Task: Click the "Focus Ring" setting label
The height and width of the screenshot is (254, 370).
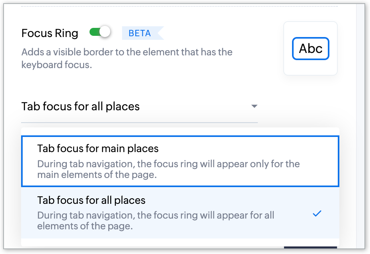Action: click(50, 33)
